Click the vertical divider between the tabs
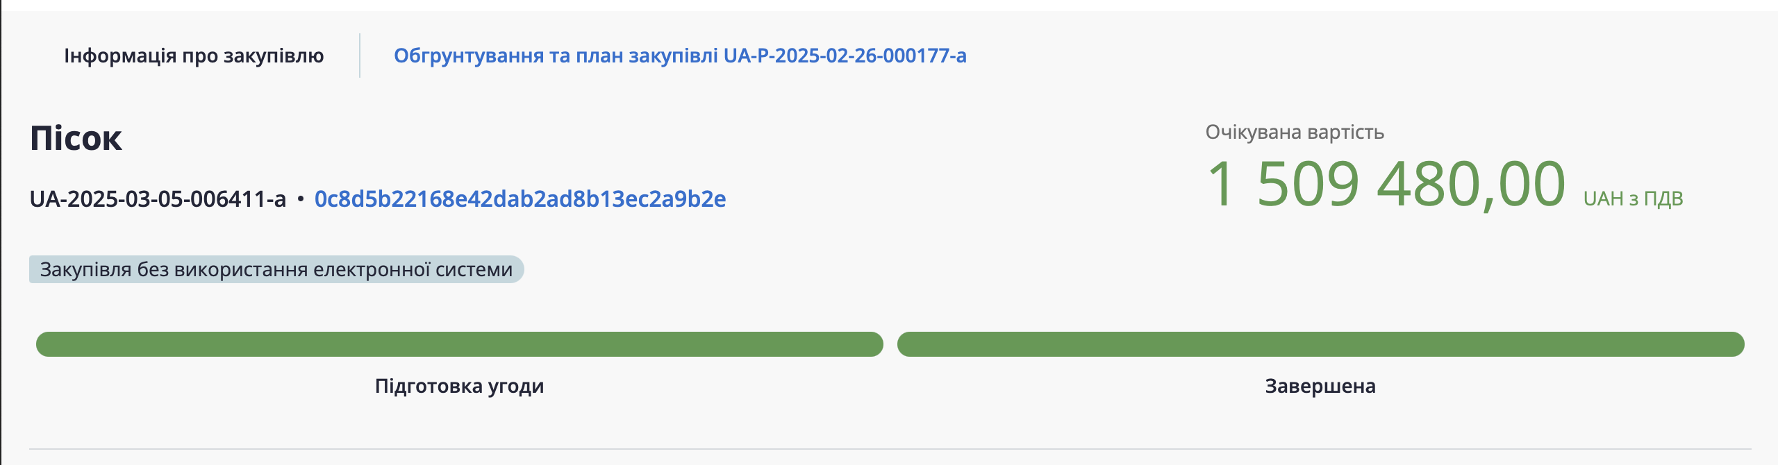Image resolution: width=1778 pixels, height=465 pixels. tap(360, 56)
